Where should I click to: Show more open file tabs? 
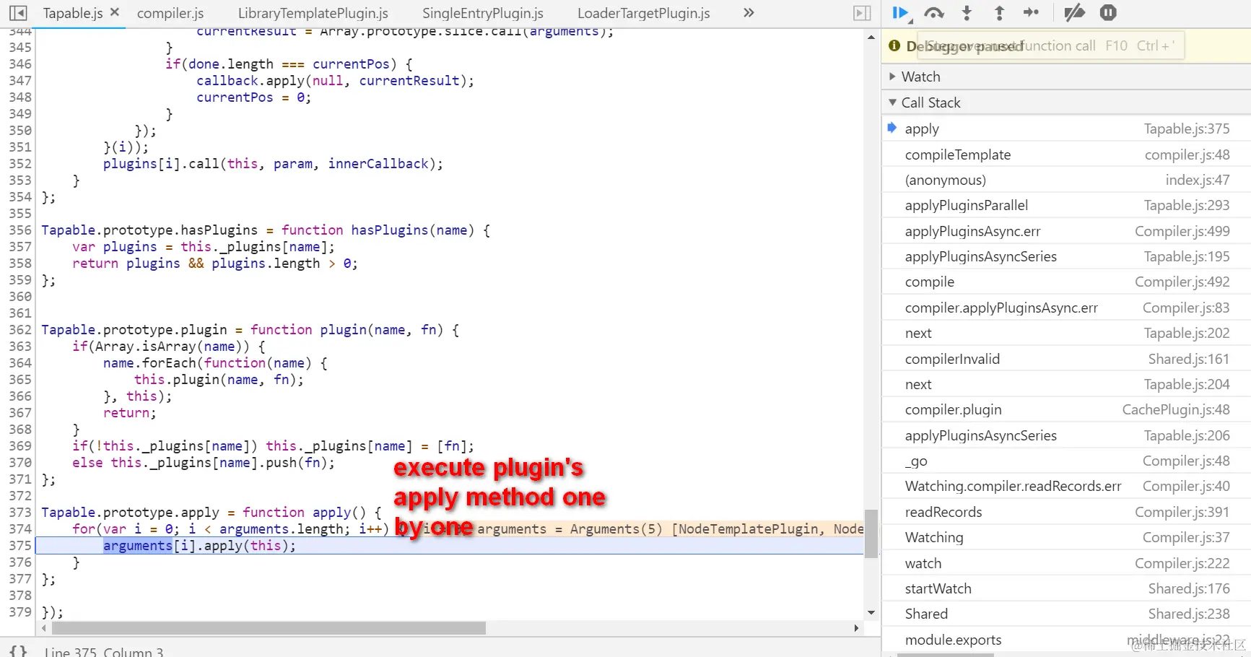(749, 13)
